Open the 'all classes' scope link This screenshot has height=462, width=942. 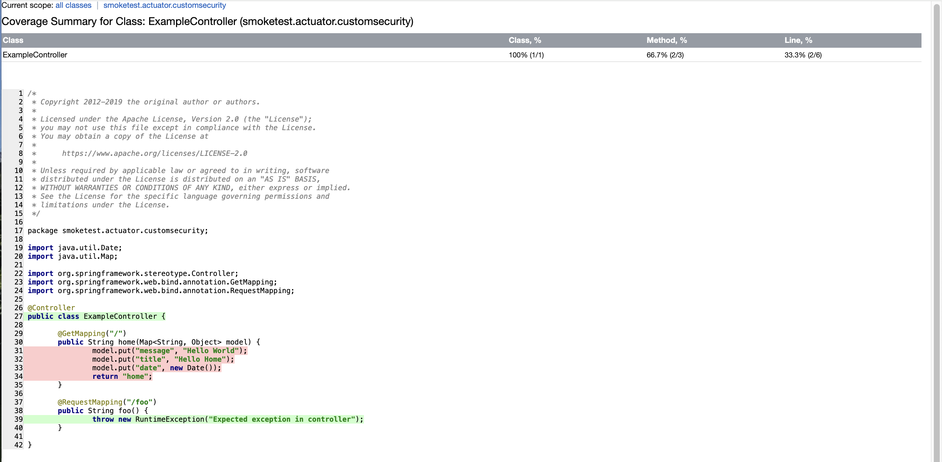[73, 5]
